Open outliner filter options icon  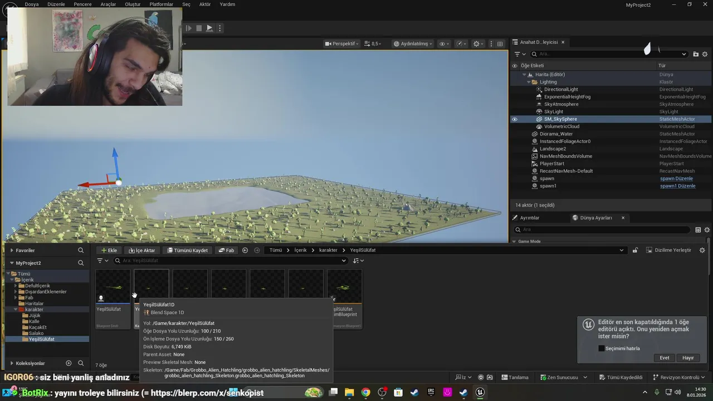(x=520, y=54)
